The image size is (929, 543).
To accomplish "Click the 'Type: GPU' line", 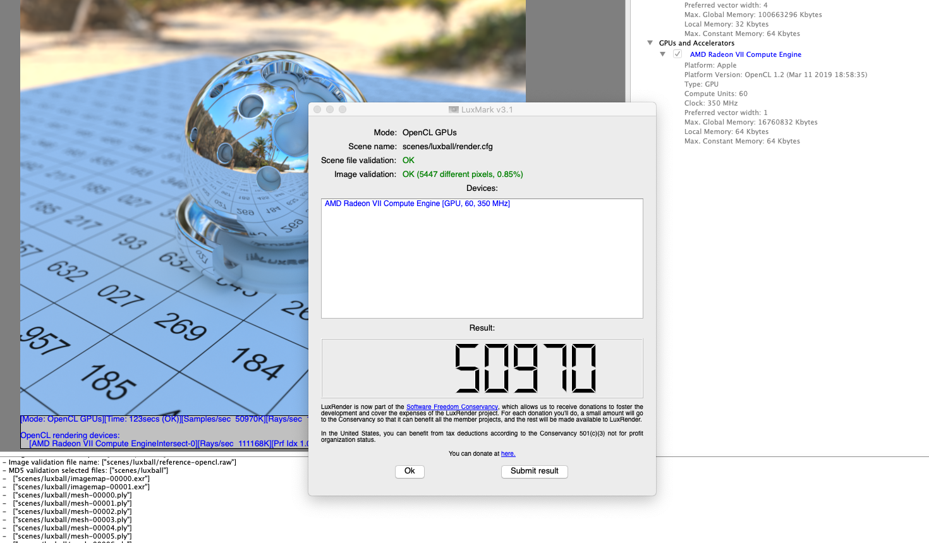I will pos(701,84).
